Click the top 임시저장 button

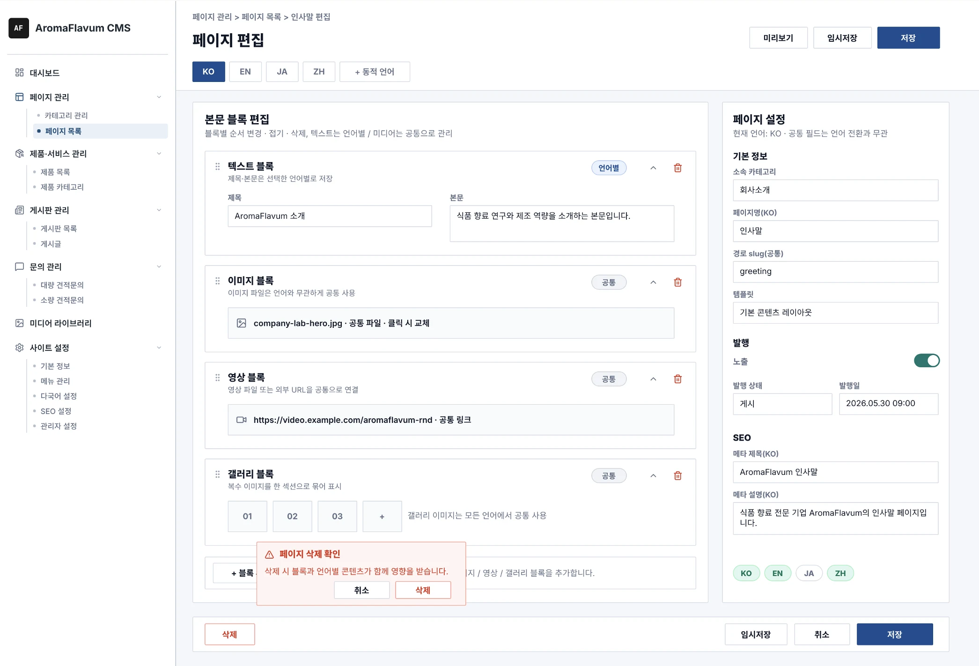point(842,37)
